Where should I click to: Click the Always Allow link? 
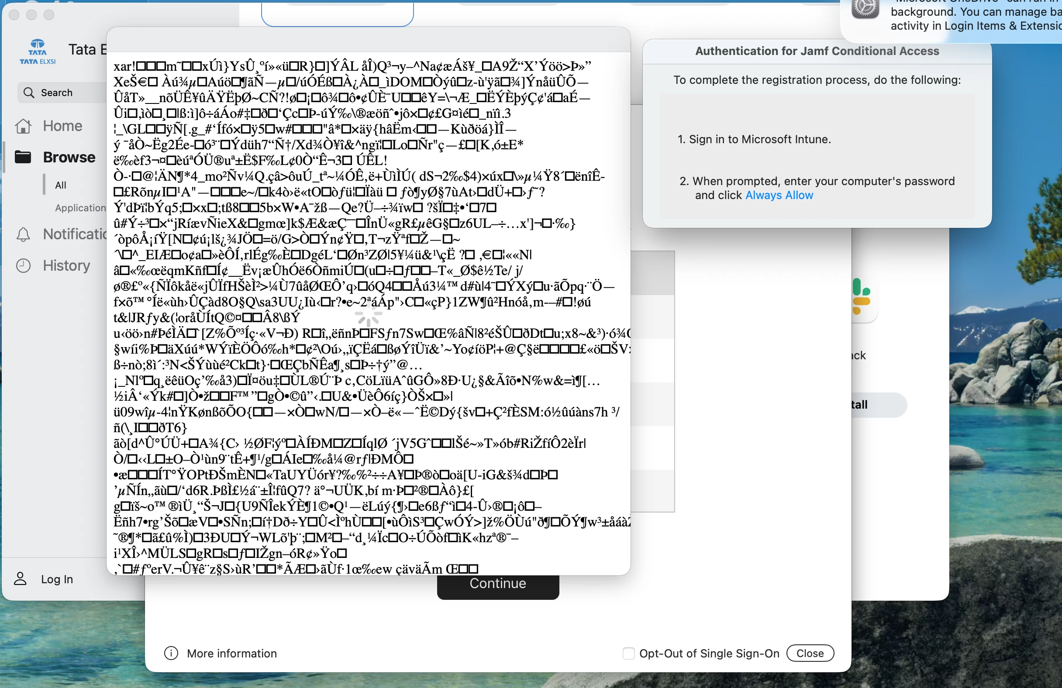click(779, 196)
